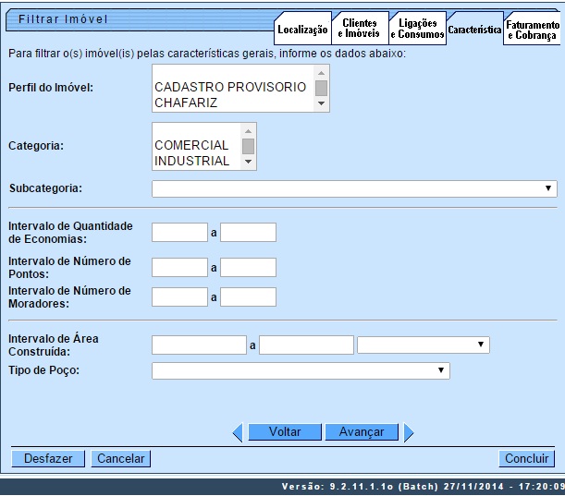Go to the Ligações e Consumos tab
The width and height of the screenshot is (565, 496).
point(416,29)
